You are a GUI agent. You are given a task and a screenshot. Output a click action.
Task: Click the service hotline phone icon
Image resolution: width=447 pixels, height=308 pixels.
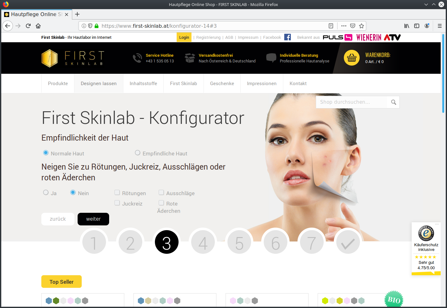[x=137, y=58]
